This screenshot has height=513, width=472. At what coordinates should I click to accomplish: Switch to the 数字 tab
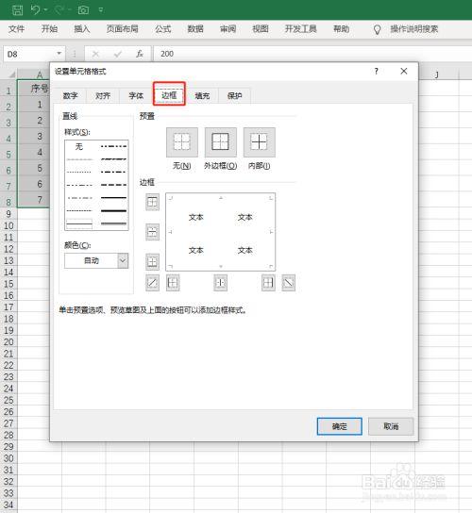point(70,96)
